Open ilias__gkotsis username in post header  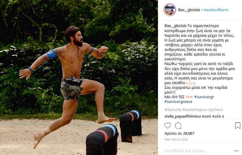tap(189, 10)
